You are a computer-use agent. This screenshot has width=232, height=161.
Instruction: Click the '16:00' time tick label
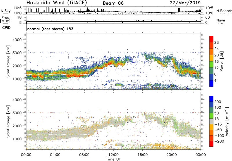tap(142, 155)
